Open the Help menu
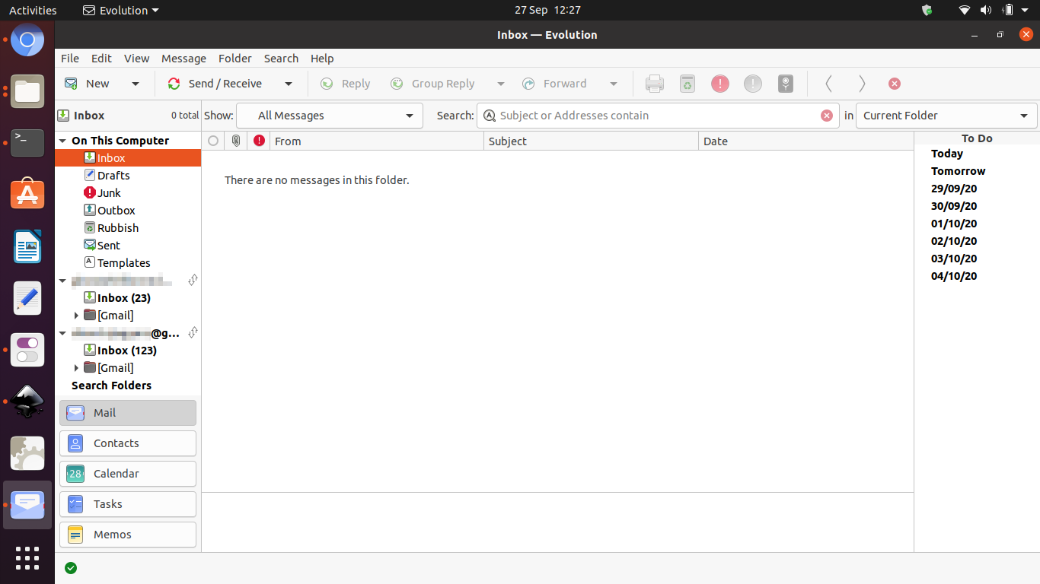This screenshot has width=1040, height=584. pyautogui.click(x=322, y=59)
